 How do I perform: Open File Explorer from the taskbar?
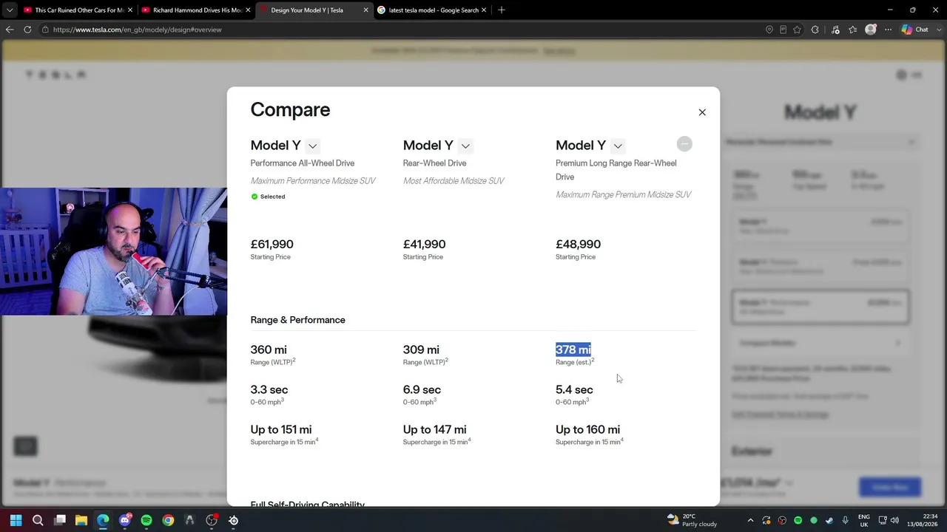81,520
